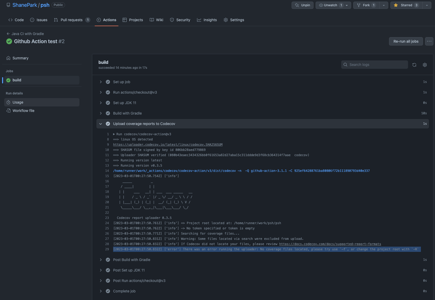Screen dimensions: 435x300
Task: Expand the Set up JDK 11 step
Action: point(263,103)
